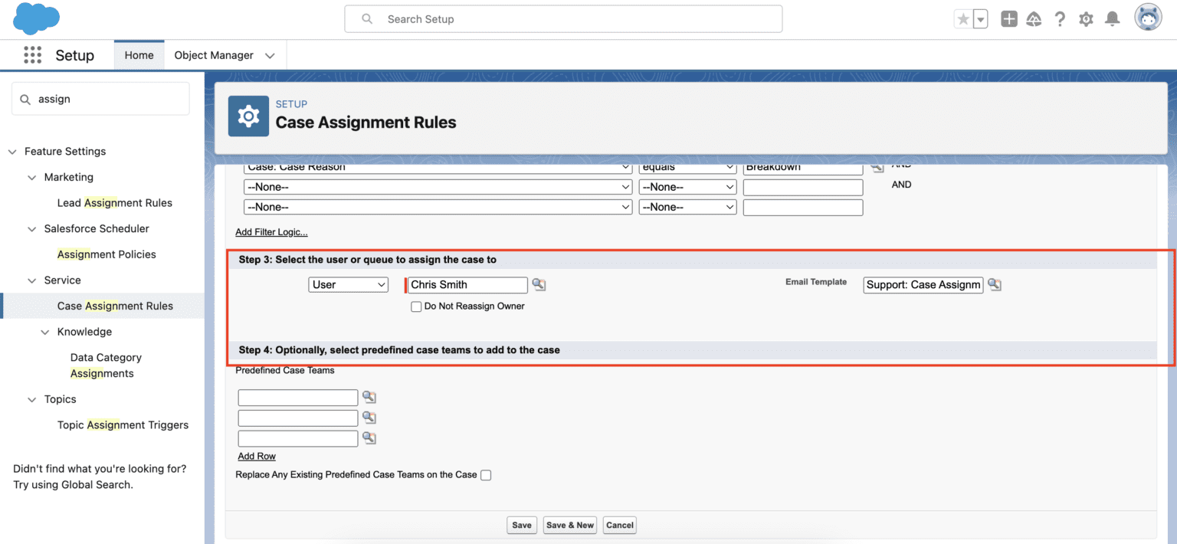
Task: Open the Email Template lookup icon
Action: pyautogui.click(x=994, y=284)
